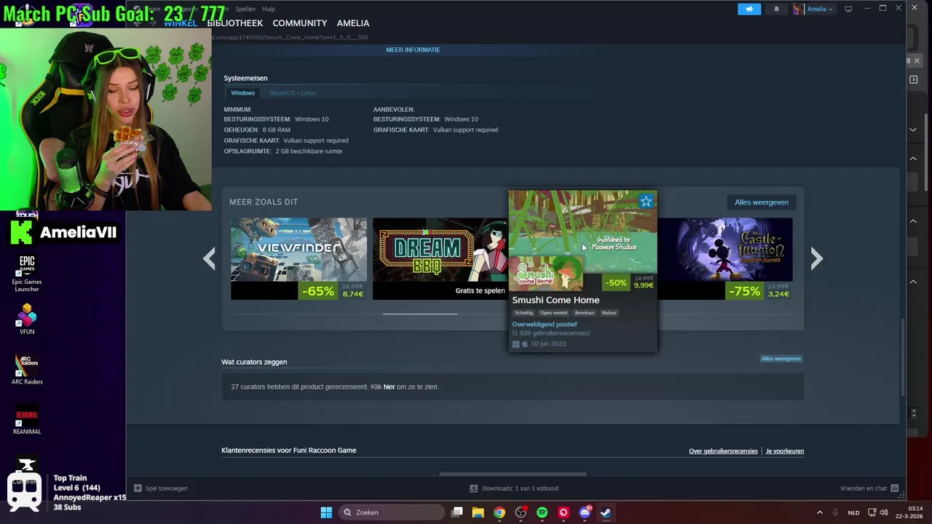The height and width of the screenshot is (524, 932).
Task: Open the Smushi Come Home popup image
Action: click(x=582, y=233)
